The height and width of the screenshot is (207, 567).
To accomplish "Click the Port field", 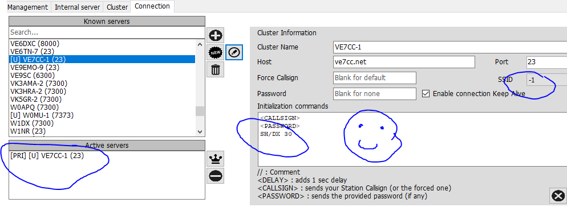I will click(x=546, y=62).
